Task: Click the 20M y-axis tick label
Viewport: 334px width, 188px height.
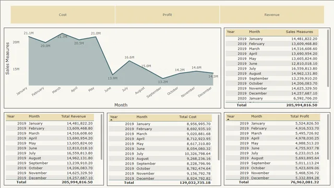Action: (16, 42)
